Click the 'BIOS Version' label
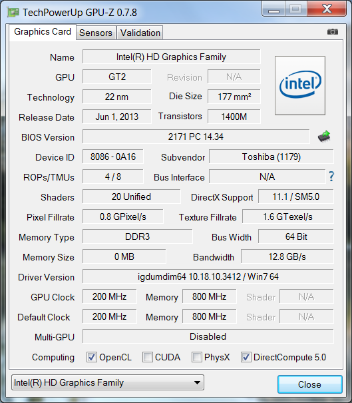This screenshot has width=352, height=403. click(x=48, y=137)
